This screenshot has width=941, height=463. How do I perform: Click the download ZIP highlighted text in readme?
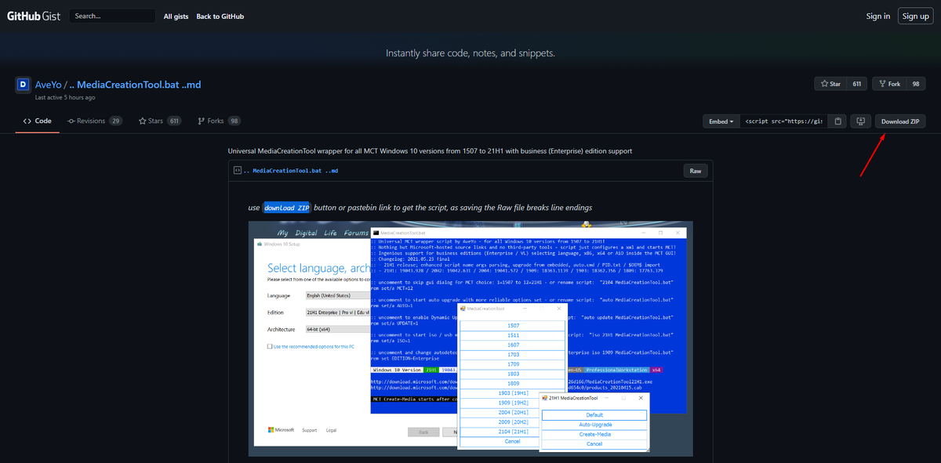tap(287, 208)
